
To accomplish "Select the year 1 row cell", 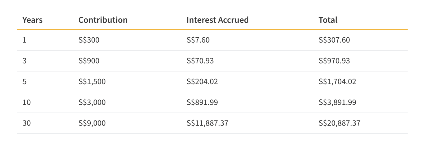I will pos(24,40).
